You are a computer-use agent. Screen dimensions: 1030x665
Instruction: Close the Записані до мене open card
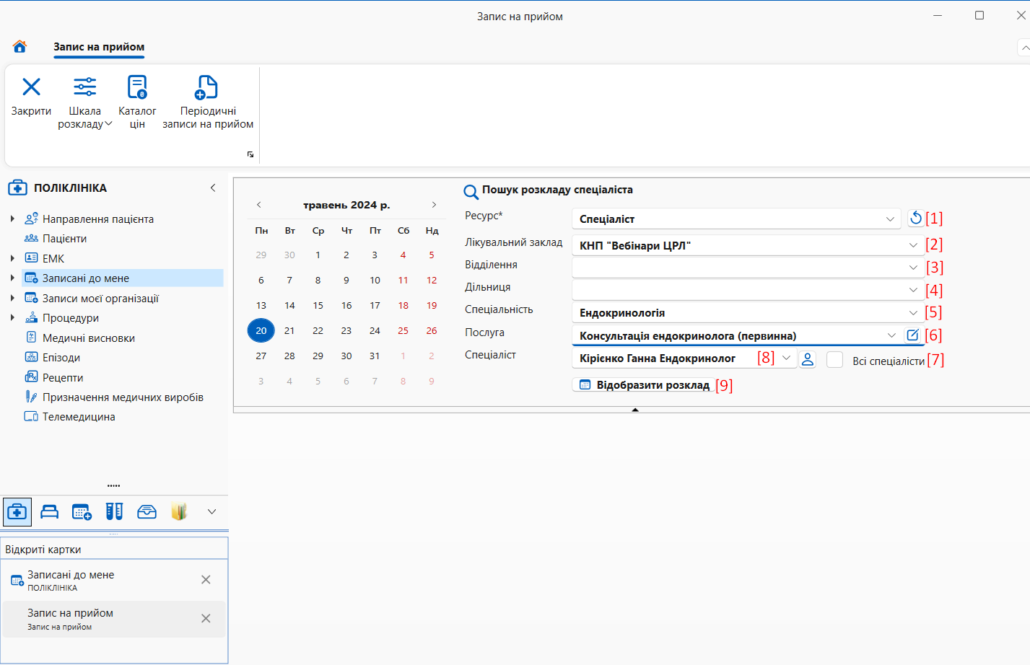click(206, 580)
